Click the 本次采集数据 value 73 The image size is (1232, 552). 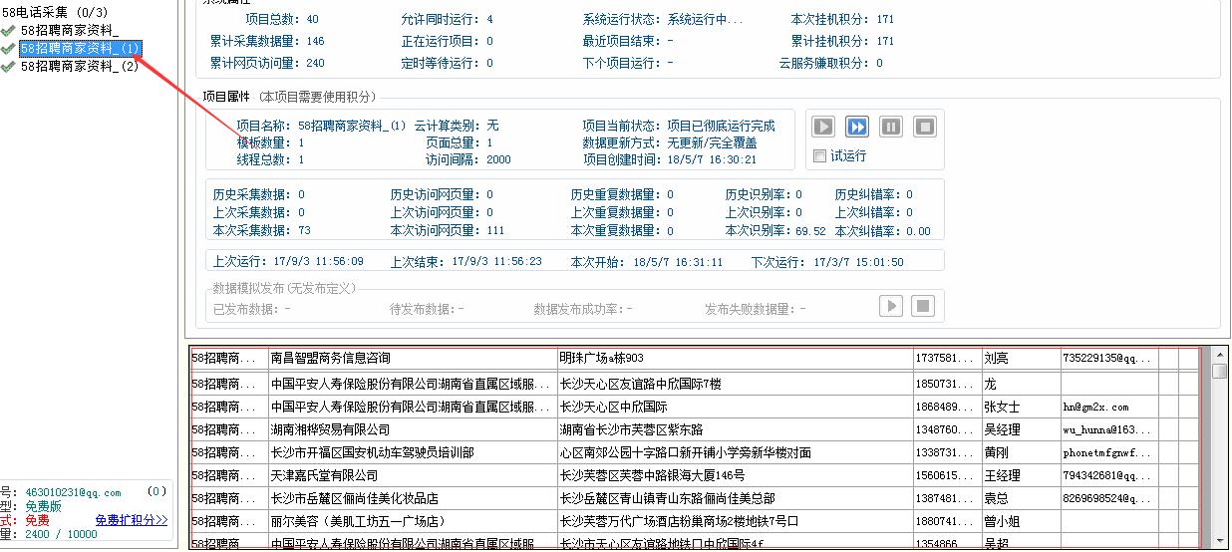[305, 231]
